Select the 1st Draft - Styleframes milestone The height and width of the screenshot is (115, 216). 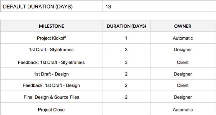(51, 50)
